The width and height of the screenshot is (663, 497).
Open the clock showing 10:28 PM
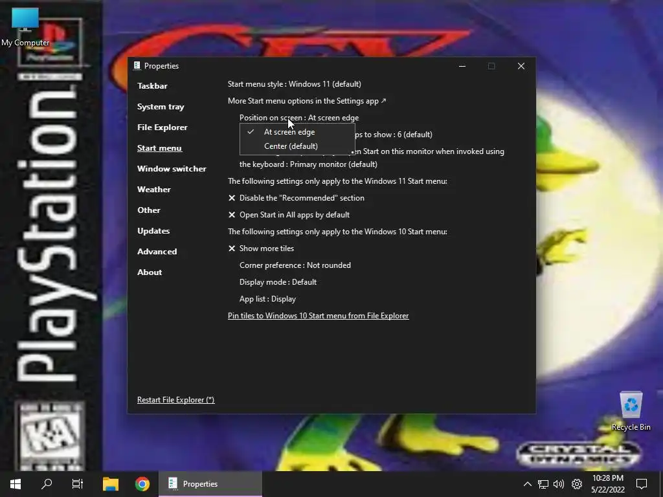[x=607, y=484]
